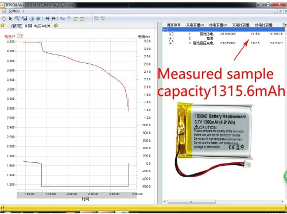Click the 充电容量 column header
This screenshot has width=287, height=214.
tap(196, 25)
